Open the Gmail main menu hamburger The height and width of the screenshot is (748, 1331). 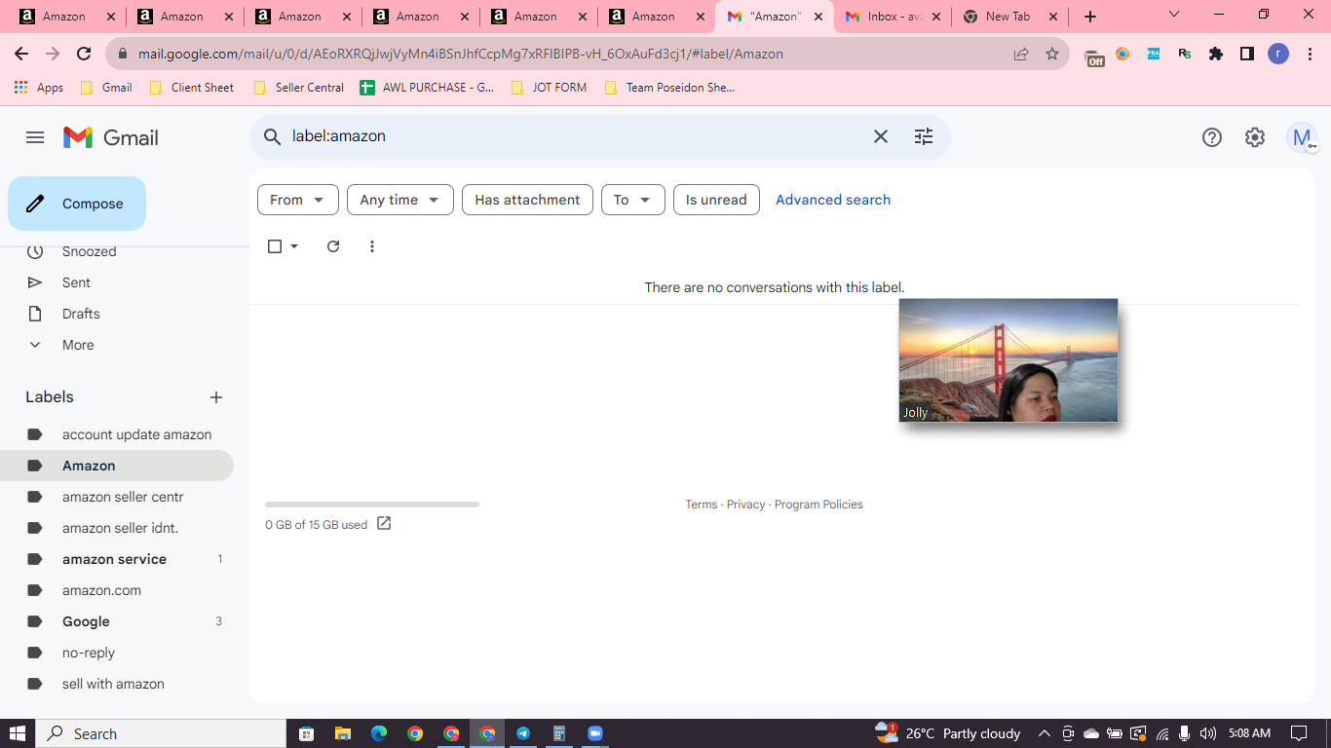(x=35, y=137)
